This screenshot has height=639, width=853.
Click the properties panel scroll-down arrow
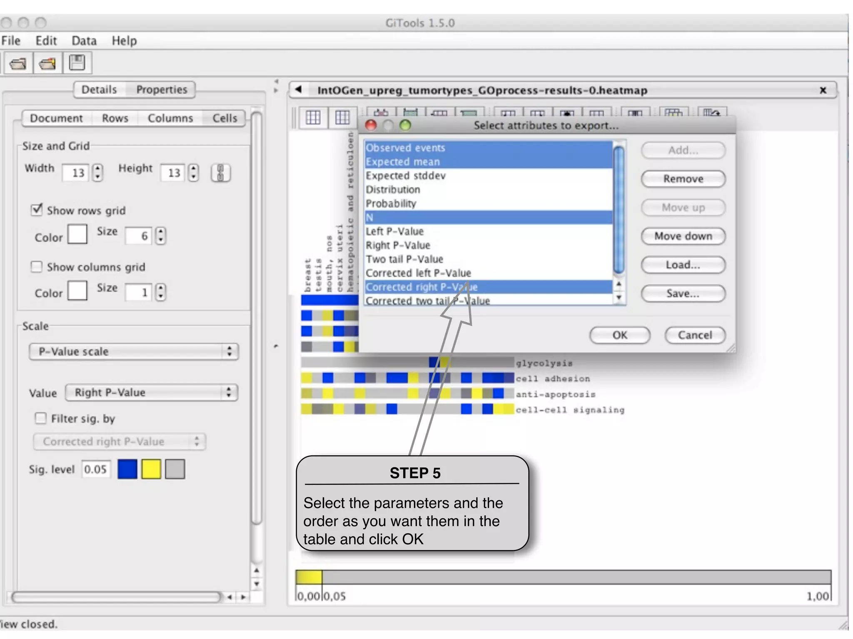[257, 584]
